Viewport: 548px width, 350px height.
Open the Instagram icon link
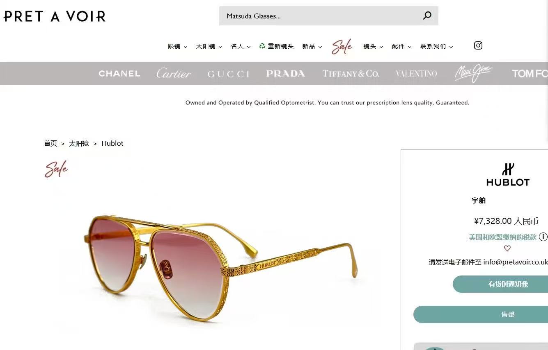478,45
